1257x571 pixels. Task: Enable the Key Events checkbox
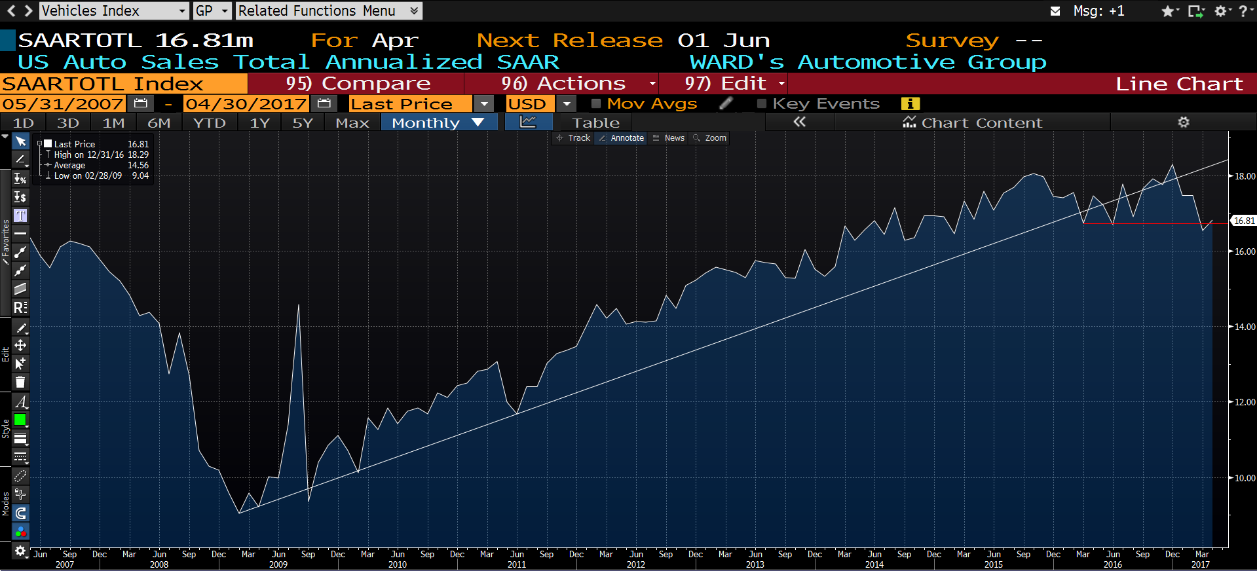(x=762, y=103)
